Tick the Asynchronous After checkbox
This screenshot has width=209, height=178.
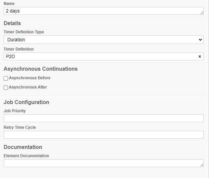pyautogui.click(x=6, y=88)
